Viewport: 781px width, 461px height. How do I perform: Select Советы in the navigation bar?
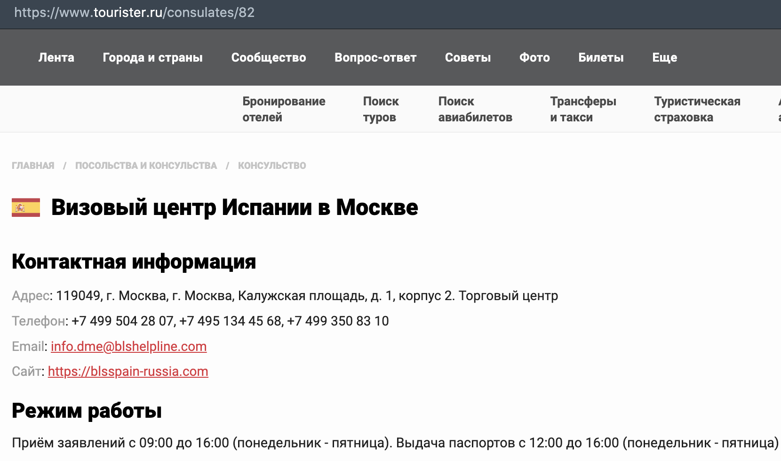[468, 57]
